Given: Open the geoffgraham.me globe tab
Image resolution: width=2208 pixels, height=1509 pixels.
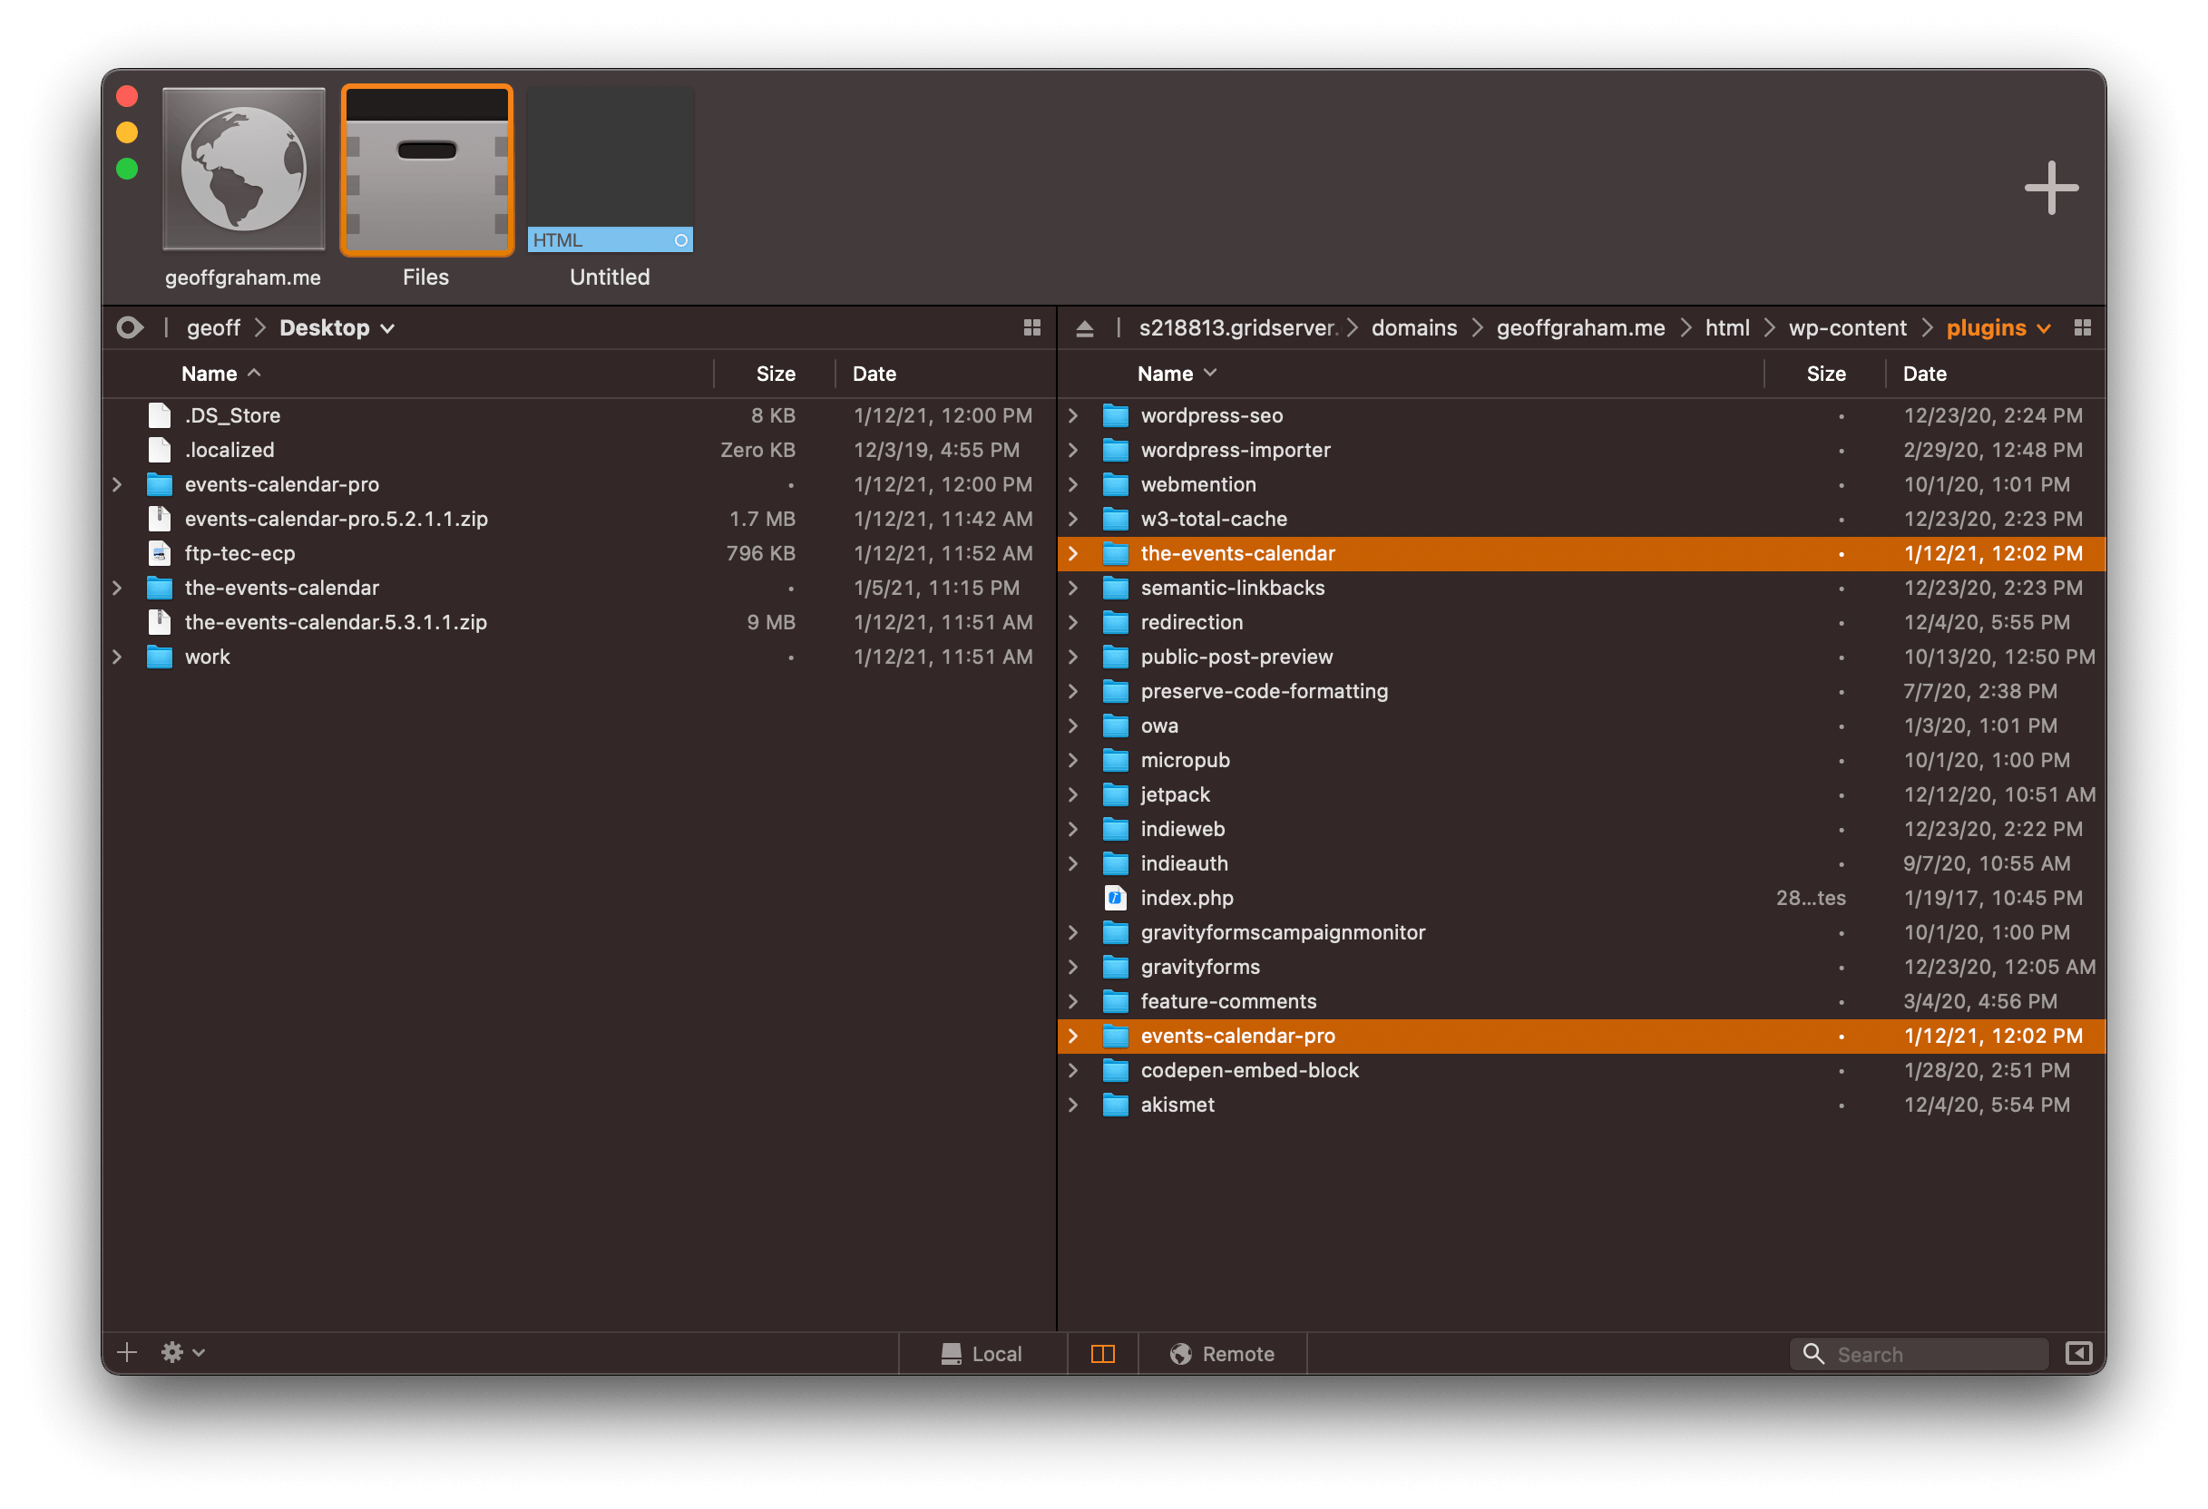Looking at the screenshot, I should click(243, 169).
